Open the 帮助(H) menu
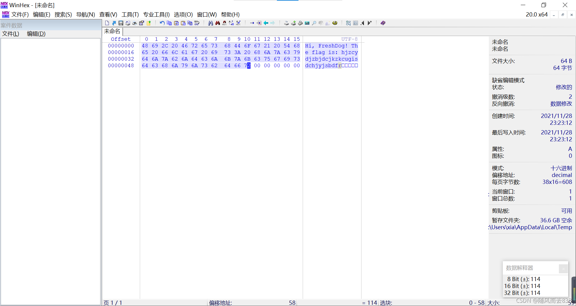576x306 pixels. point(230,14)
